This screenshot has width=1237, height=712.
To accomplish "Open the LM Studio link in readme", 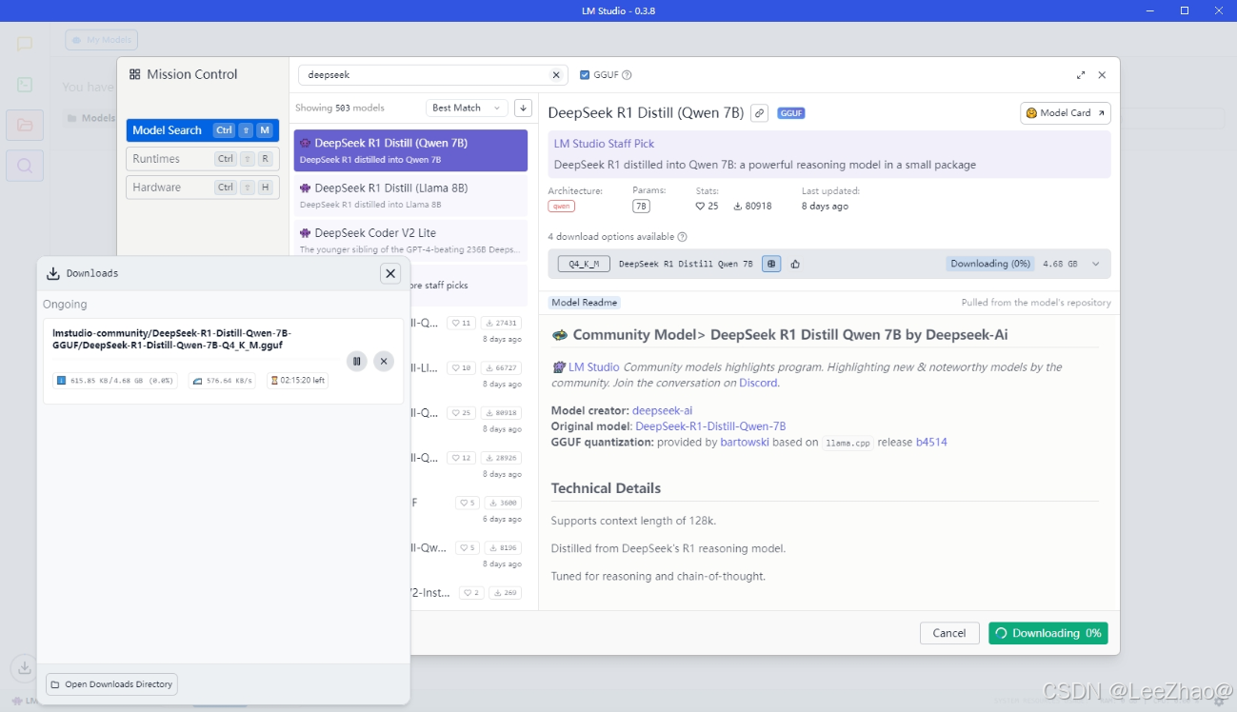I will (594, 366).
